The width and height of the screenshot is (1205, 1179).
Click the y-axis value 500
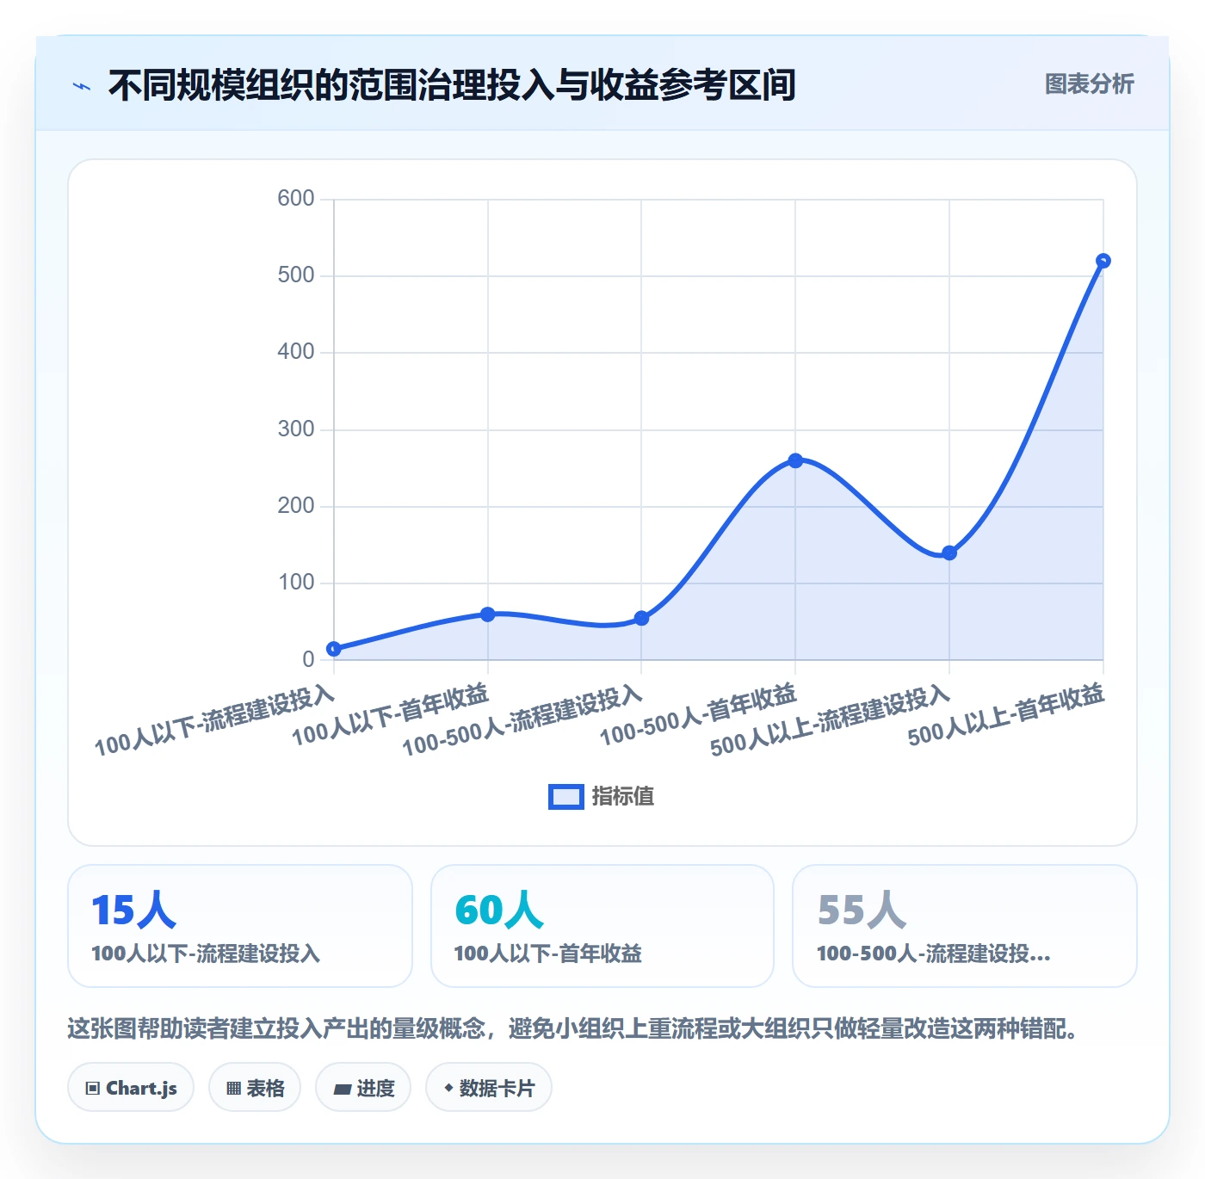pyautogui.click(x=296, y=275)
